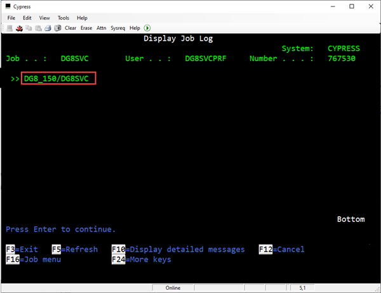
Task: Click the Online status bar entry
Action: (173, 288)
